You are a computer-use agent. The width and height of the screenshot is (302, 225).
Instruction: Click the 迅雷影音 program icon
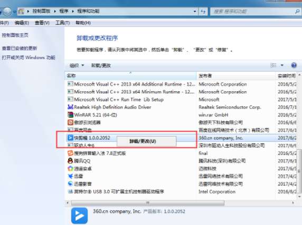(x=70, y=184)
